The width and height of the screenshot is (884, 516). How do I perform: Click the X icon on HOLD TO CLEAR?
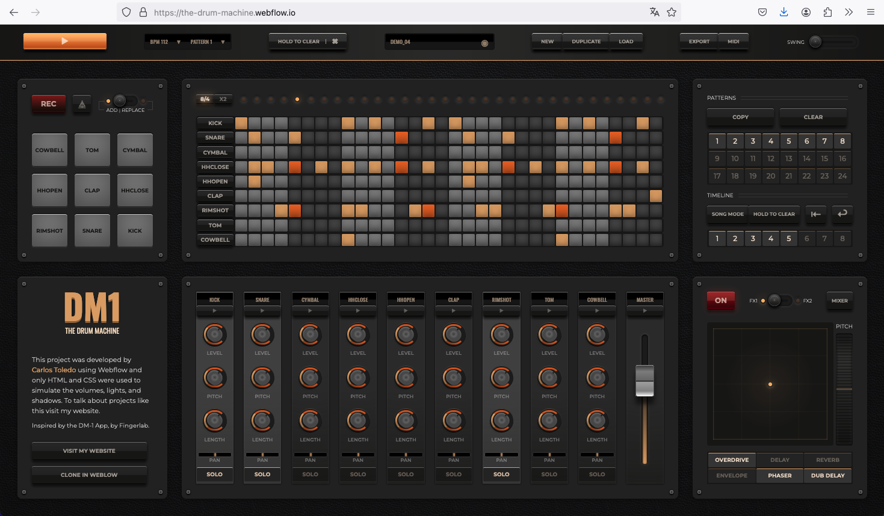point(335,41)
